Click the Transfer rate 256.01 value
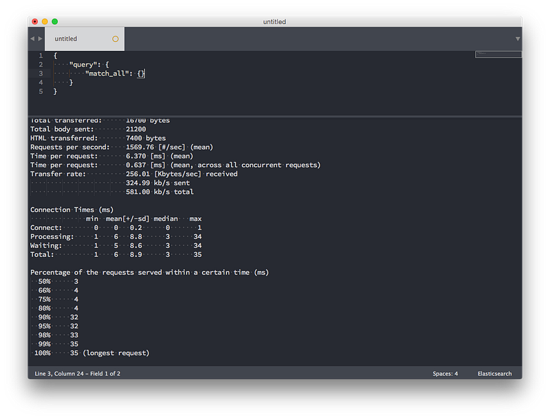 pyautogui.click(x=138, y=174)
